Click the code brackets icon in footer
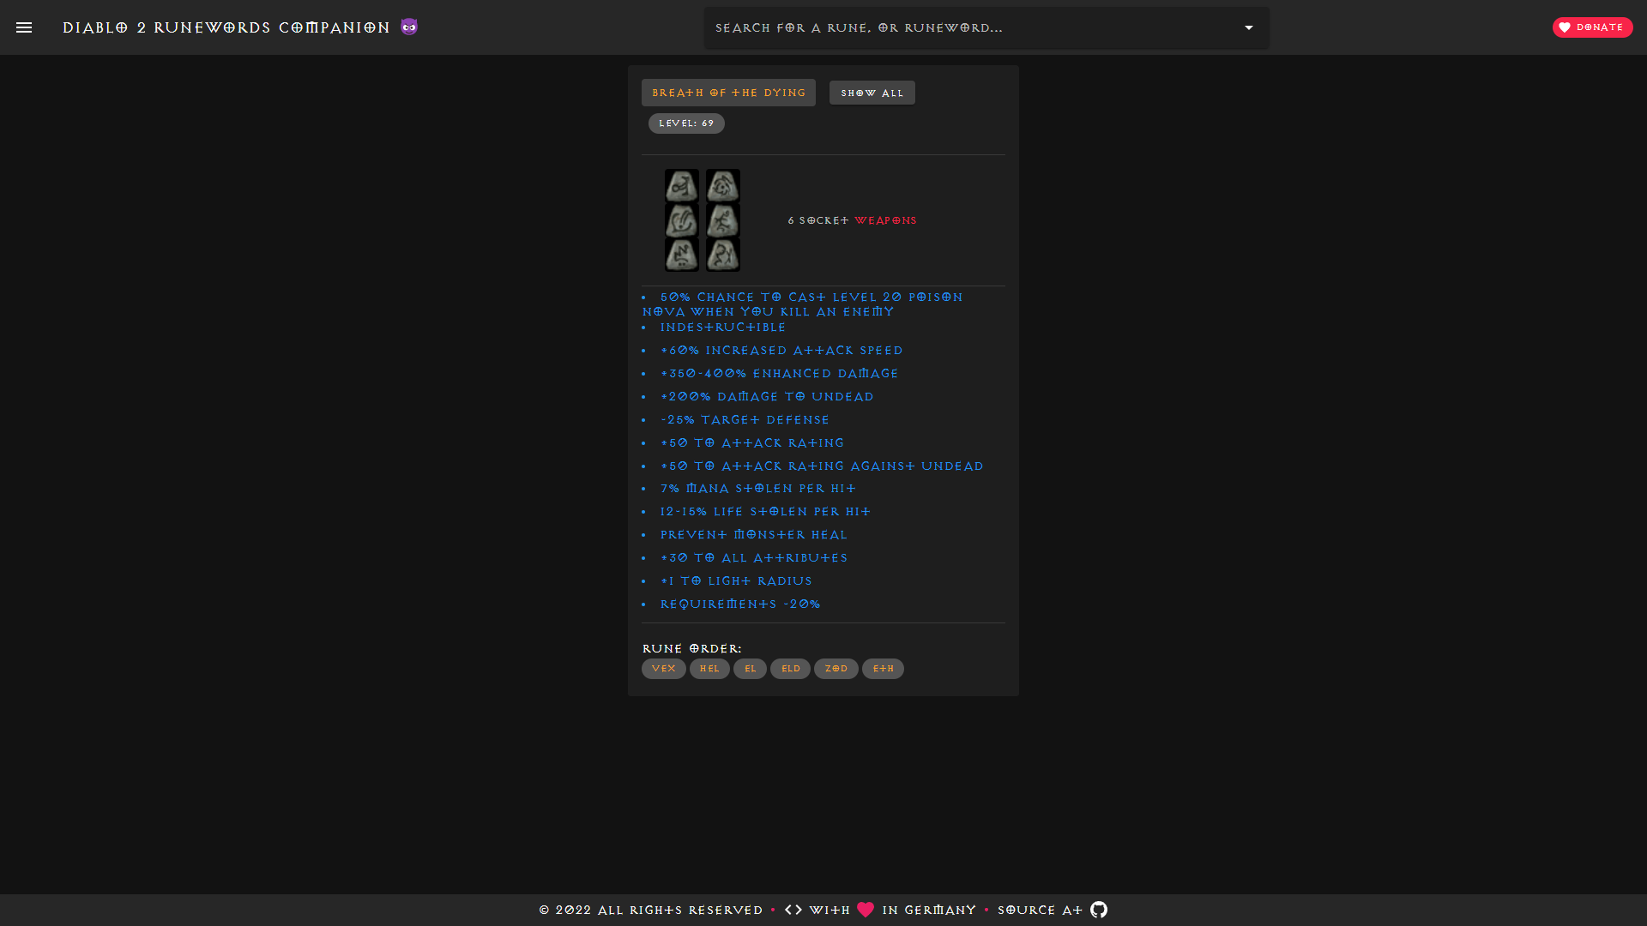 coord(793,910)
